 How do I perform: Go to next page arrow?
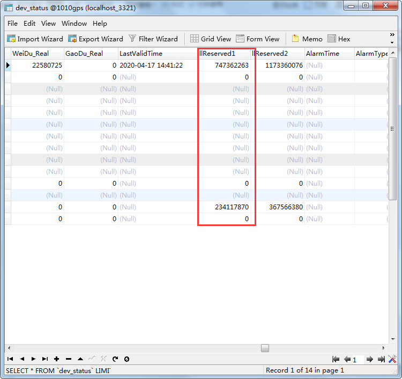tap(369, 359)
